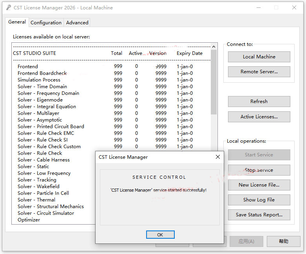The image size is (306, 254).
Task: Select the Frontend Boardcheck license row
Action: click(x=42, y=73)
